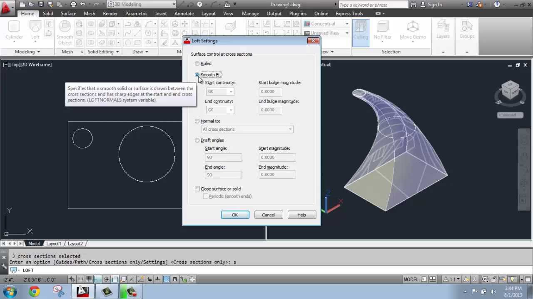Open the annotation scale 1:1 dropdown
Viewport: 533px width, 299px height.
point(452,279)
